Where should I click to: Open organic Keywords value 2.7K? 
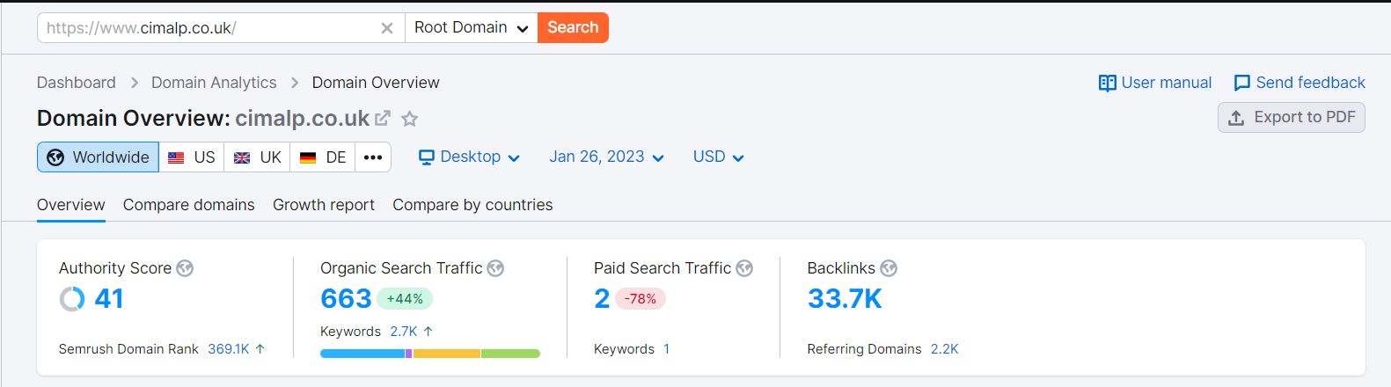click(x=404, y=332)
